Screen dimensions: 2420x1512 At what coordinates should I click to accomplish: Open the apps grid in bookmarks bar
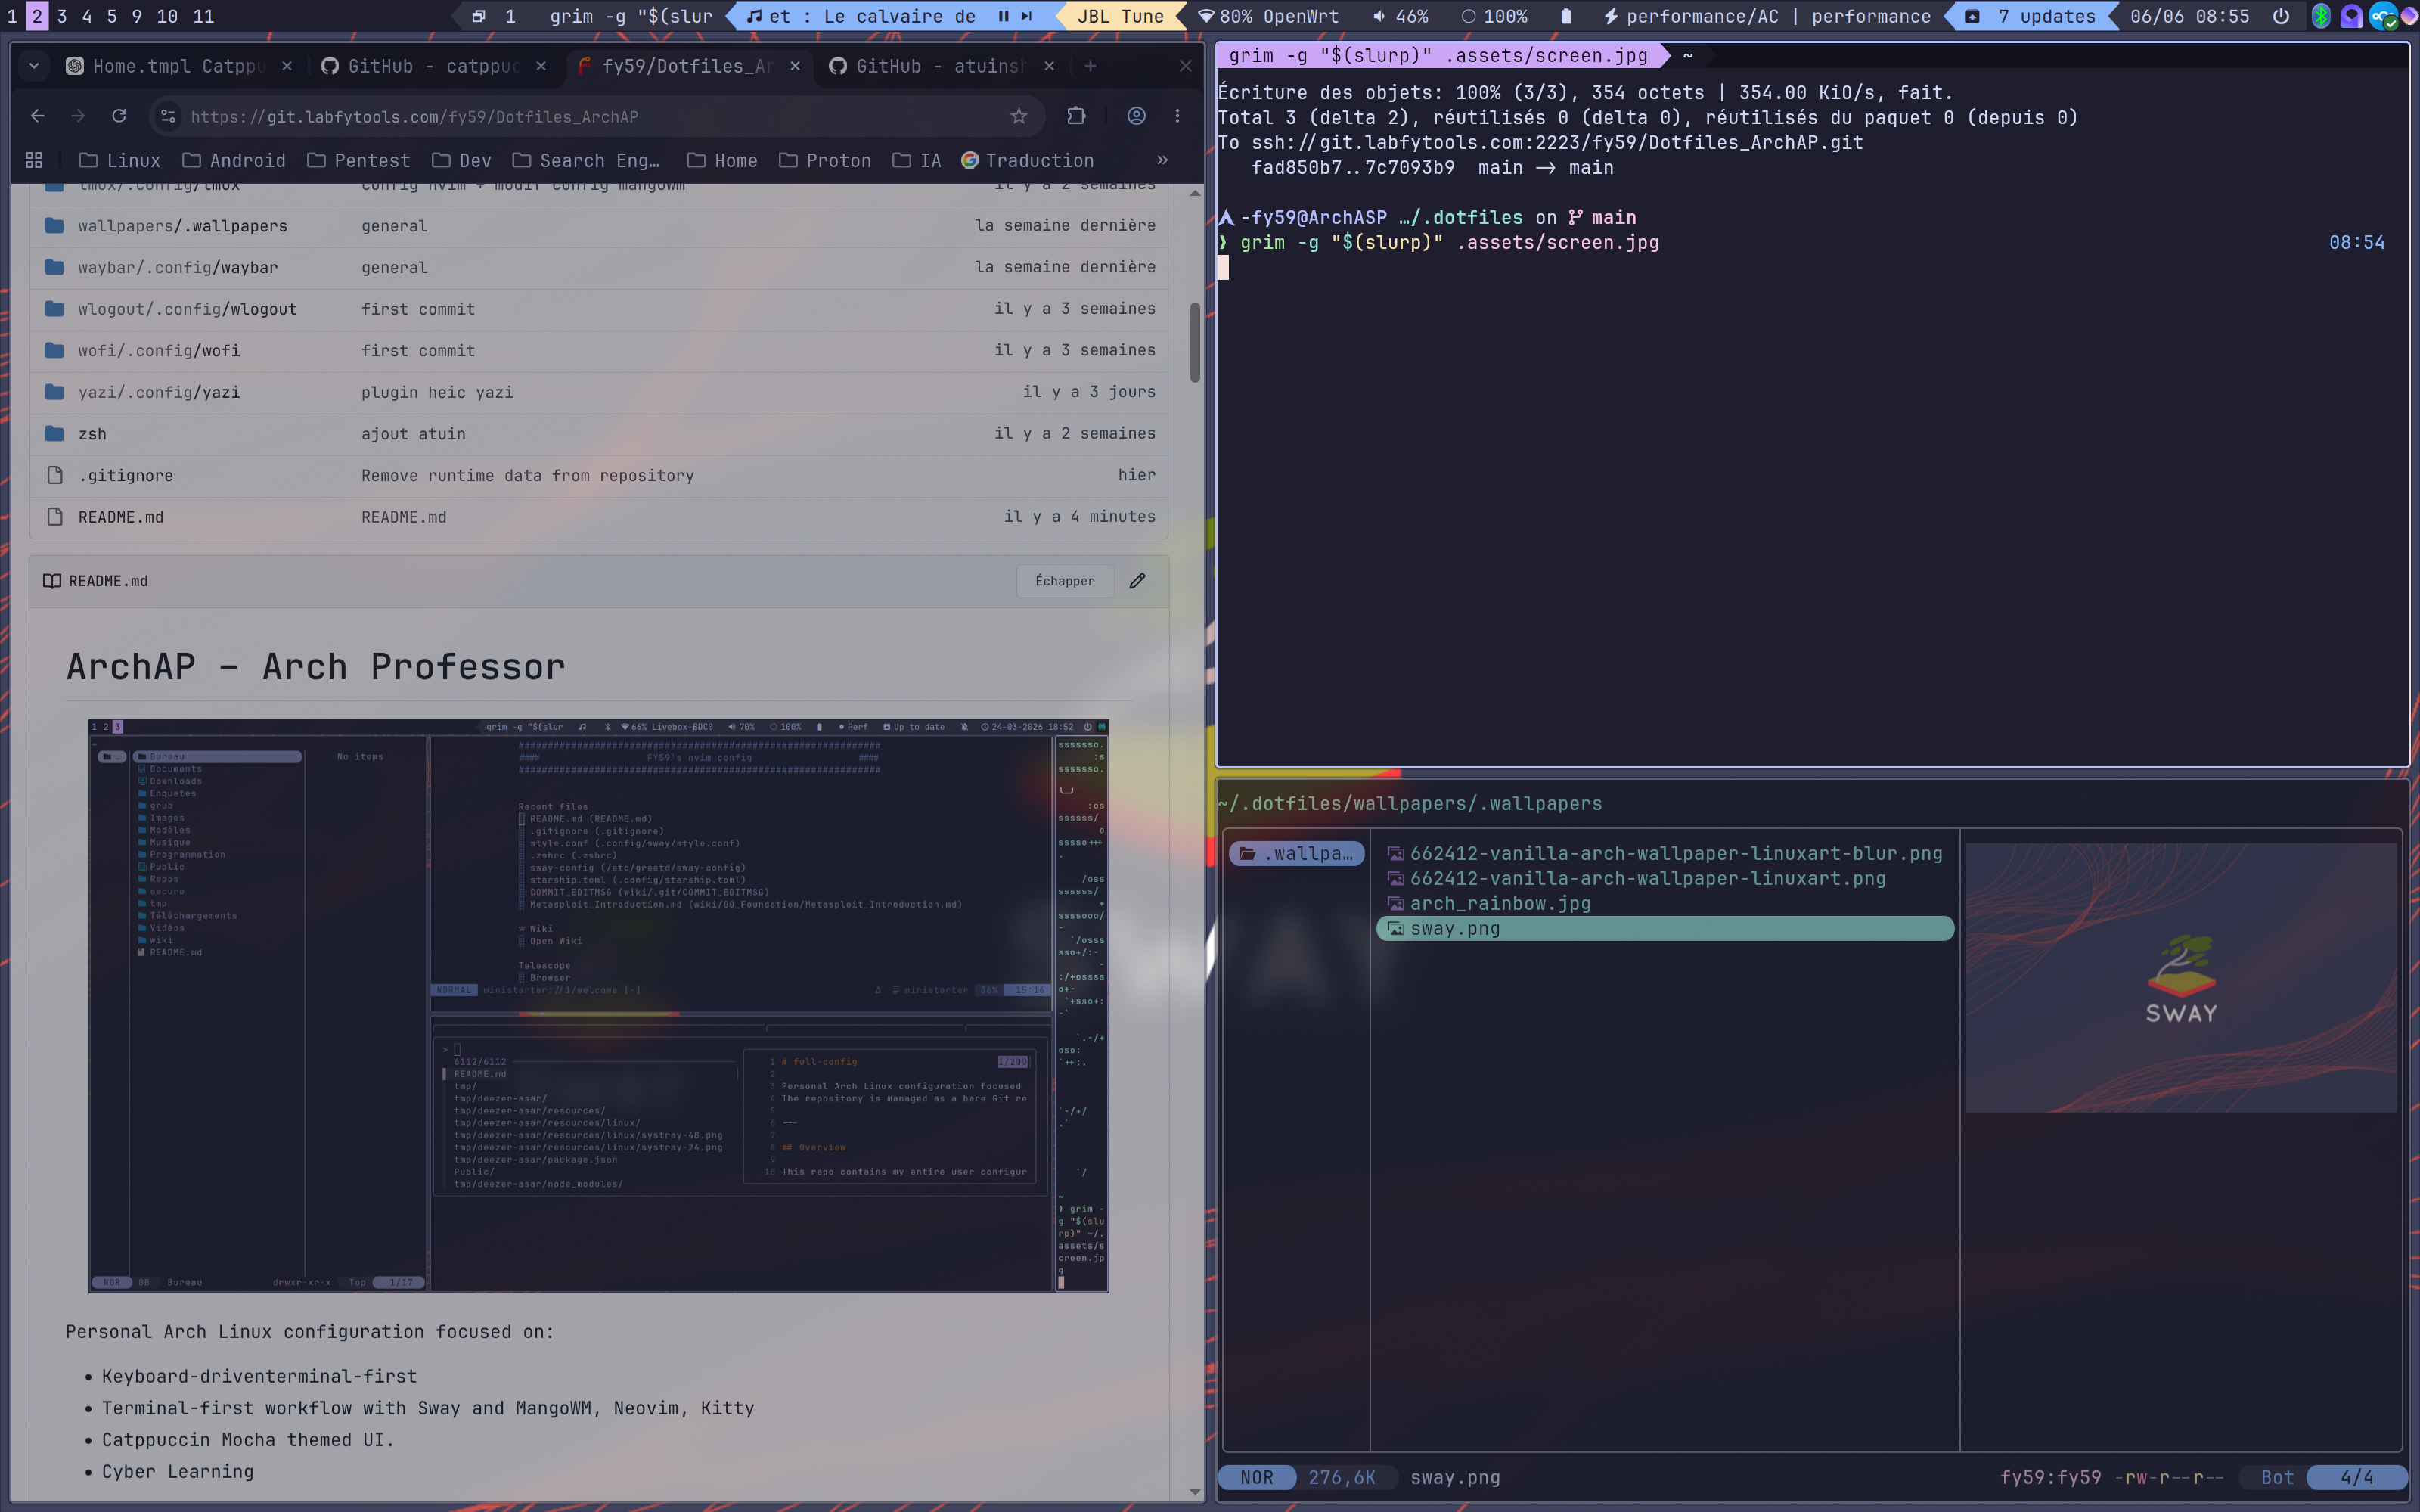pos(34,160)
